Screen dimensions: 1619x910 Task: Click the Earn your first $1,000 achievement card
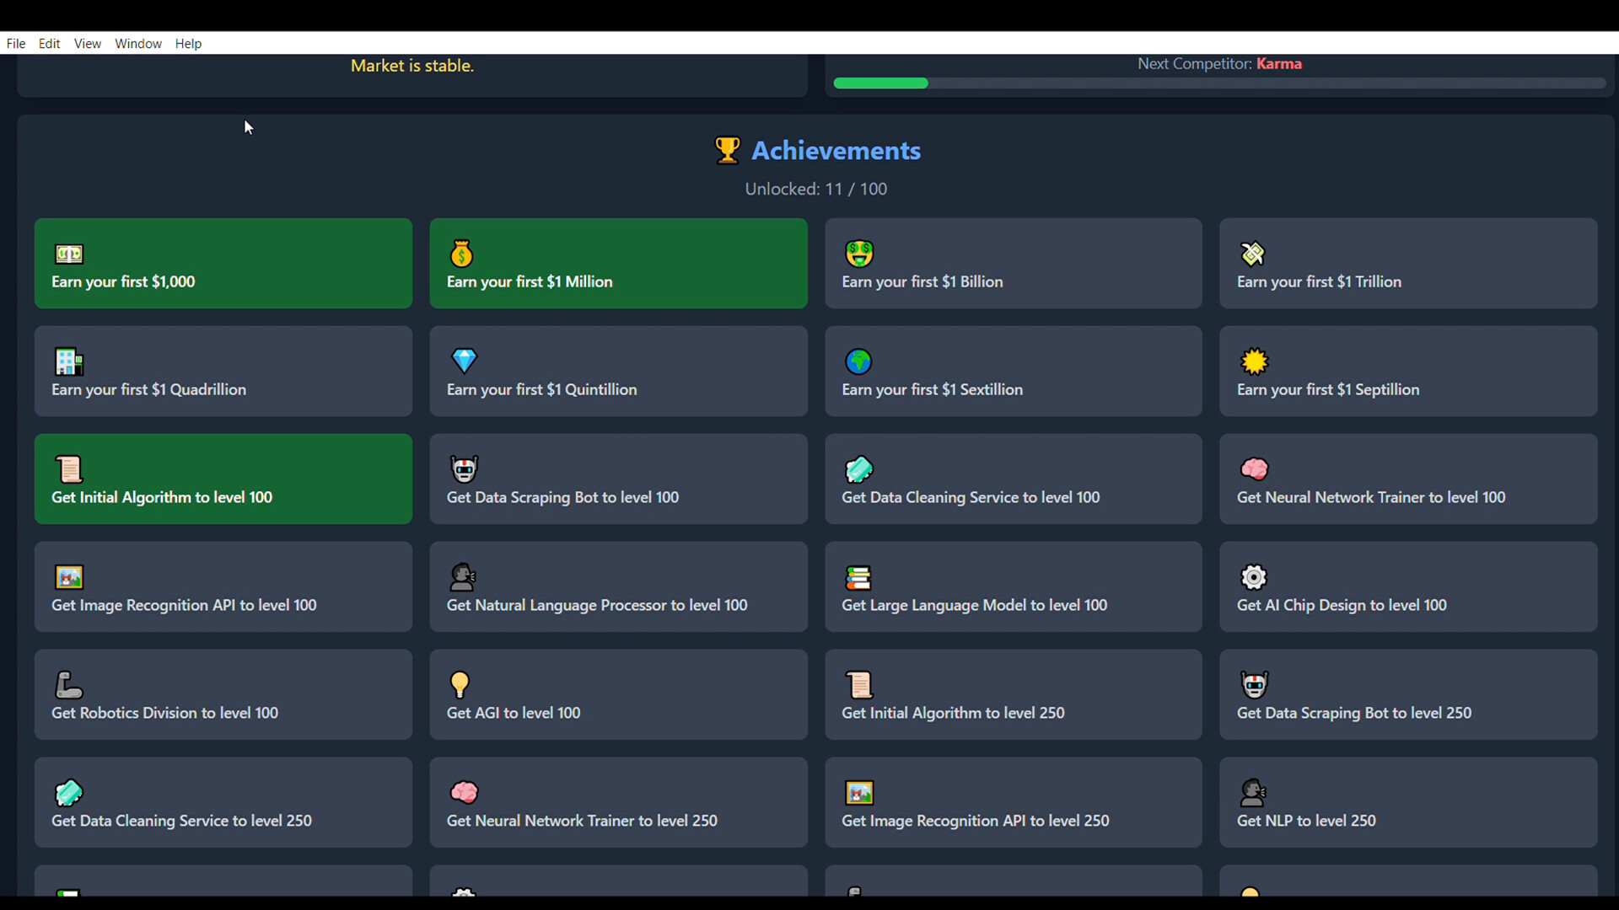[x=223, y=263]
